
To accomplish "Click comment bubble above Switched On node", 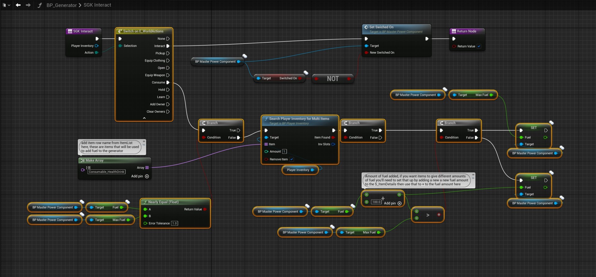I will point(306,73).
